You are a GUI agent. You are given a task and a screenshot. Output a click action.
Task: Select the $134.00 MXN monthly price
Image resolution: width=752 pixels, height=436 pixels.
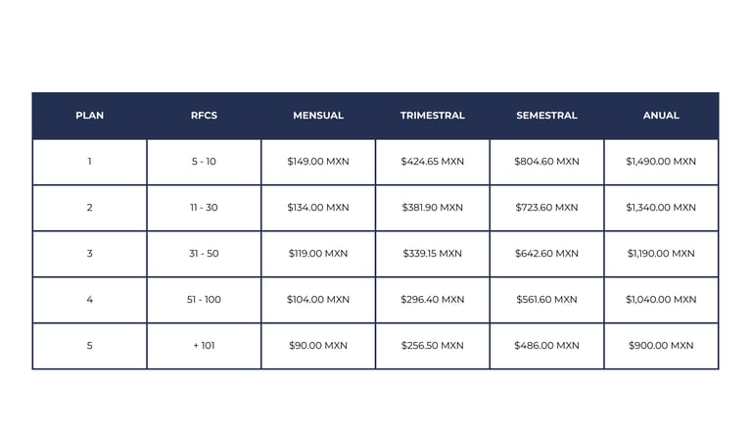(318, 208)
